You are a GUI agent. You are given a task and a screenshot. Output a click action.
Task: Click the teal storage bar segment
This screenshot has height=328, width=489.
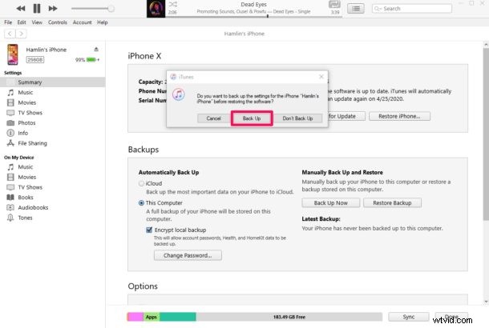pyautogui.click(x=178, y=317)
